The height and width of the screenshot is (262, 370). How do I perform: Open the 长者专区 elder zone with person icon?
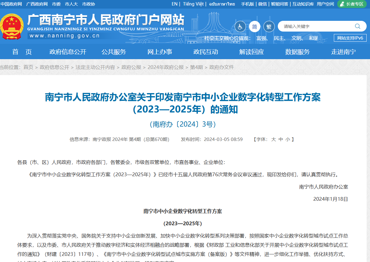[x=352, y=4]
